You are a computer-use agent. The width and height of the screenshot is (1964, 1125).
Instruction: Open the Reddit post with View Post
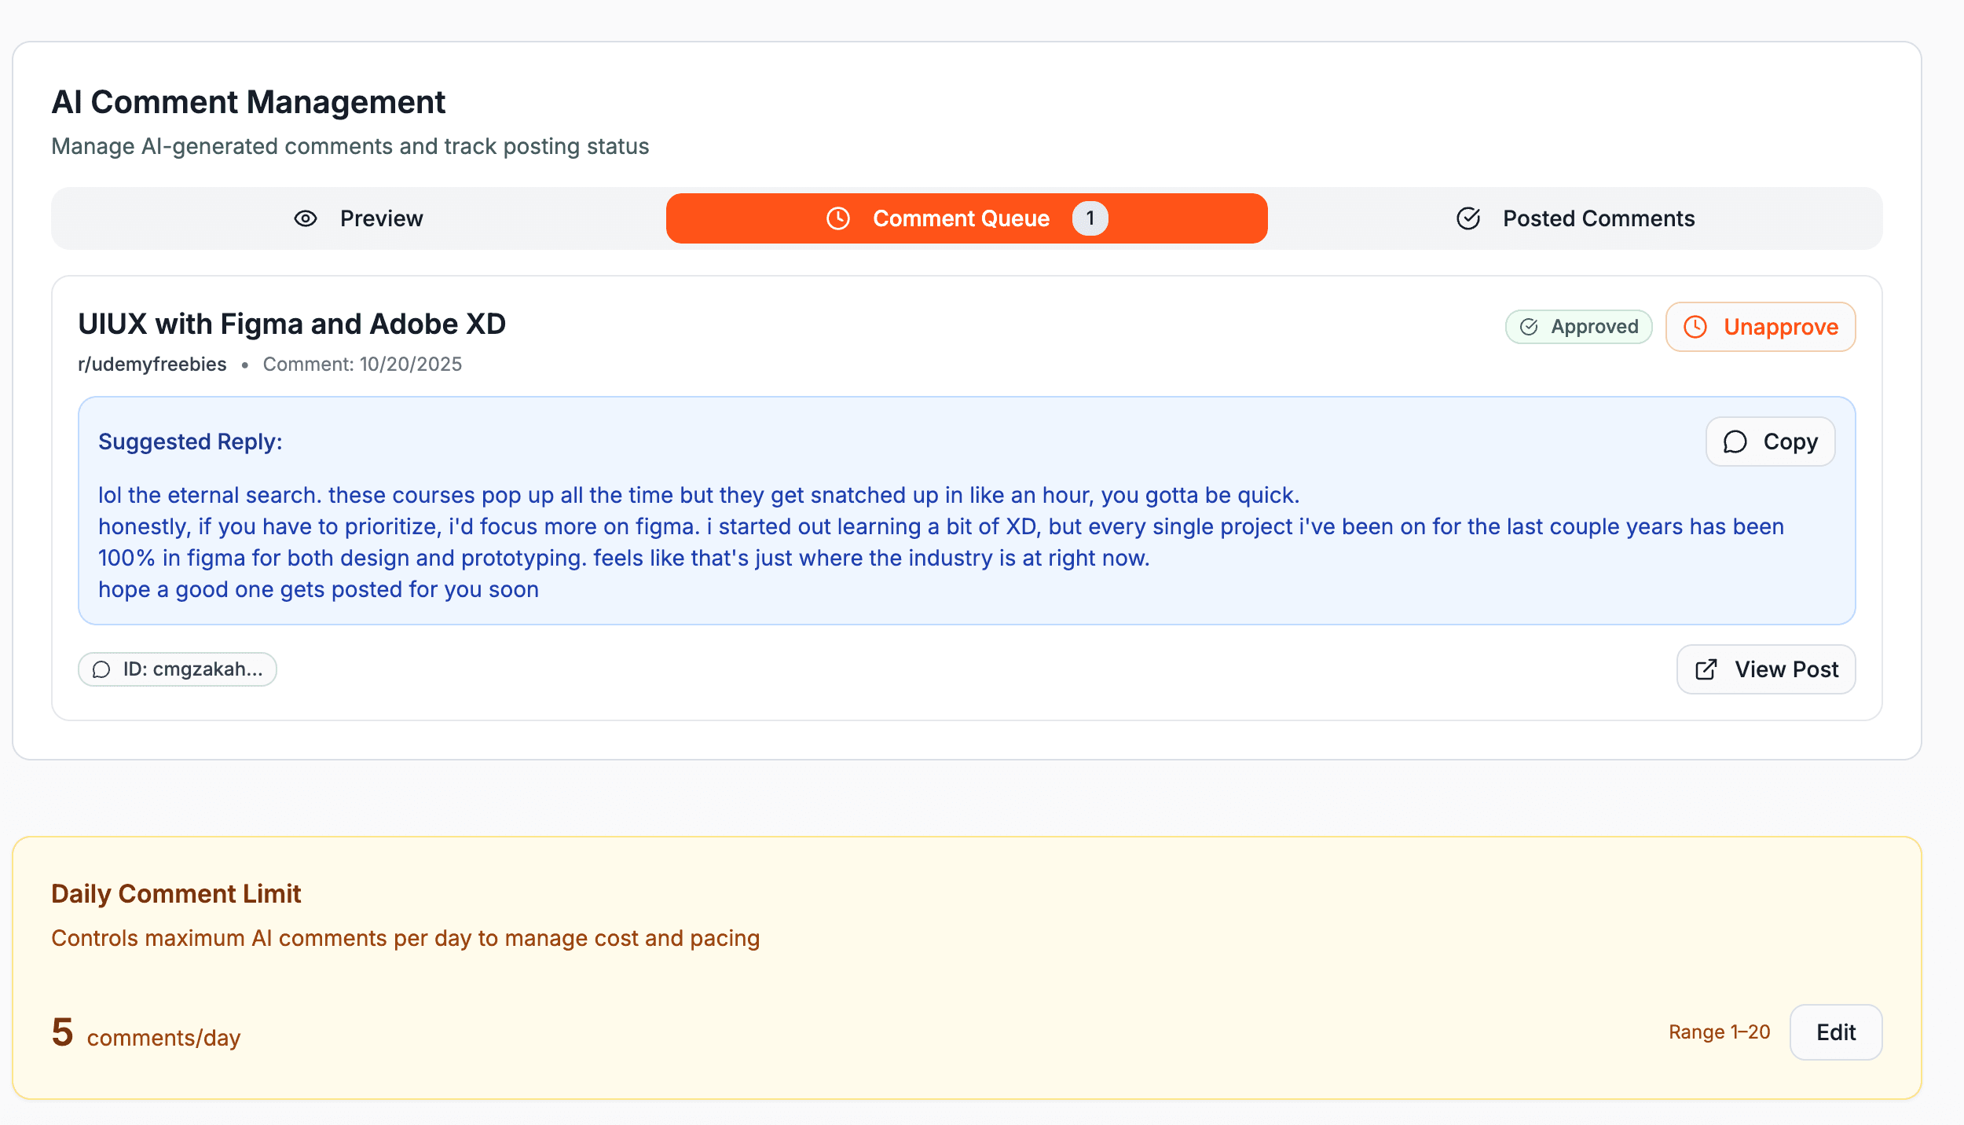tap(1765, 669)
